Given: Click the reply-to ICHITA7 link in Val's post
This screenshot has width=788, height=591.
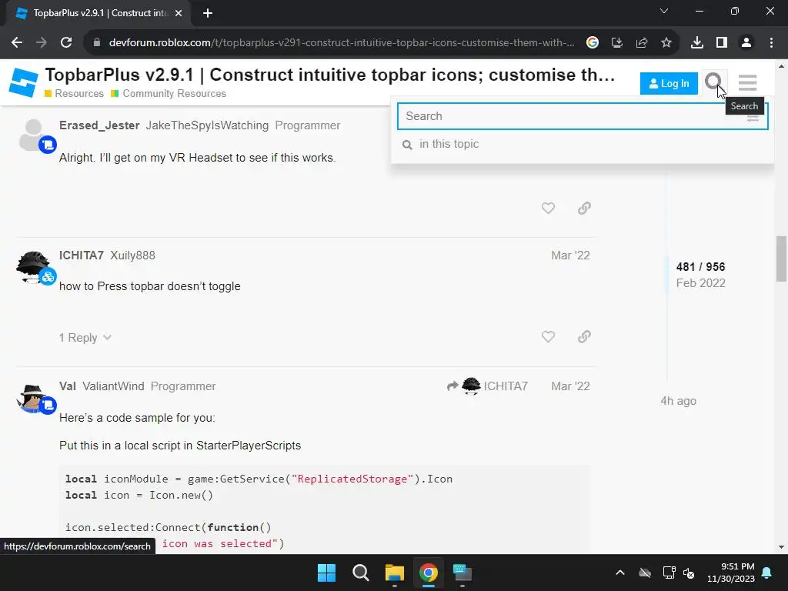Looking at the screenshot, I should tap(487, 386).
